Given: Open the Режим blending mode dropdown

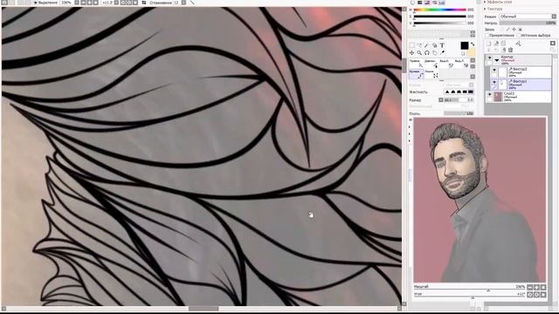Looking at the screenshot, I should [528, 17].
